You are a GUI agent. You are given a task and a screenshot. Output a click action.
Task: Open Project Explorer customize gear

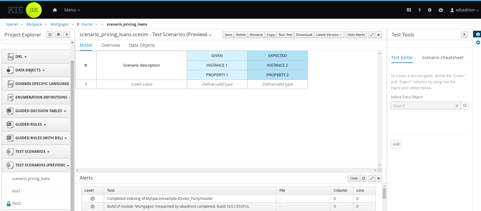coord(59,34)
